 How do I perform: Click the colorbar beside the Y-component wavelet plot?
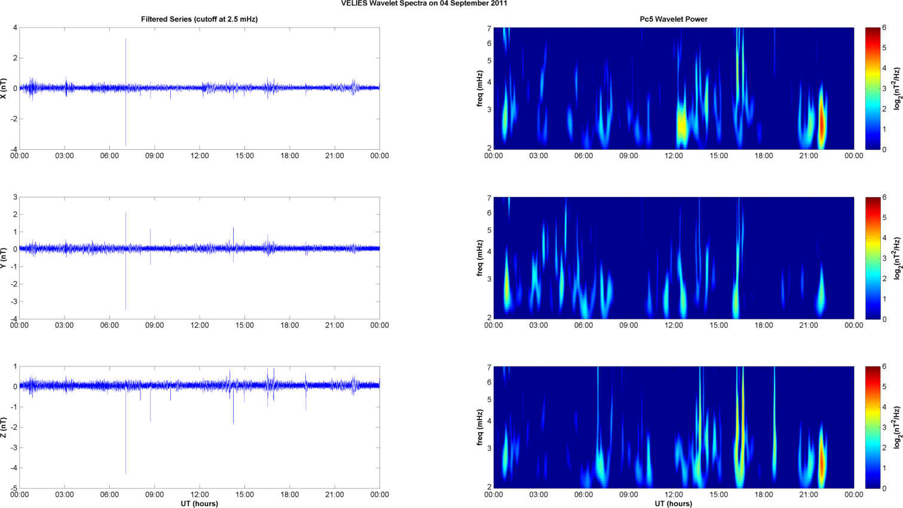[873, 258]
